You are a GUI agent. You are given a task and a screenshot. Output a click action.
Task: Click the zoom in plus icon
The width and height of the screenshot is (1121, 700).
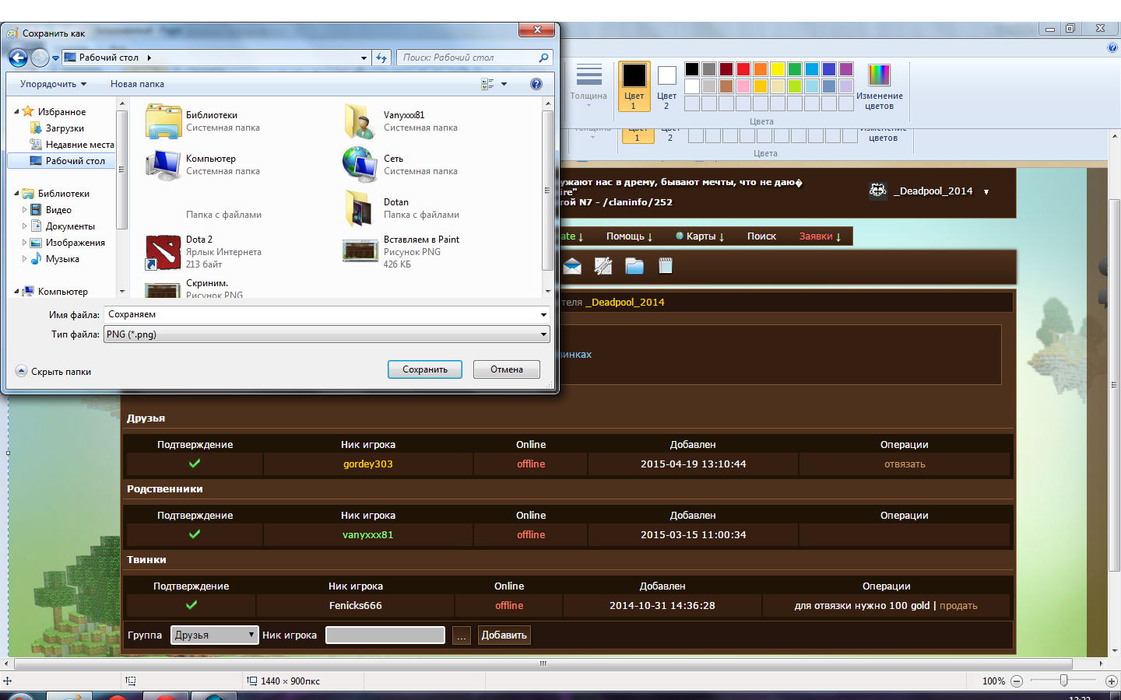pyautogui.click(x=1112, y=681)
